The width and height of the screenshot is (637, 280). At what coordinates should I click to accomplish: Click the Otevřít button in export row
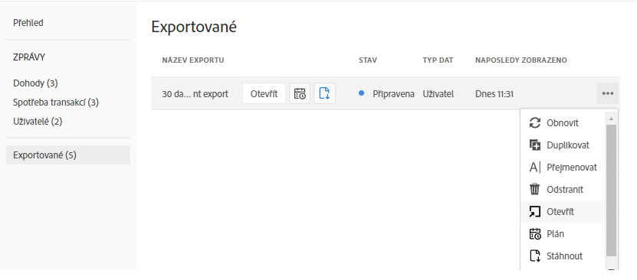[264, 93]
